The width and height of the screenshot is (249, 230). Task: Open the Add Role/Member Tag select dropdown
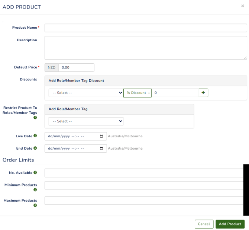pyautogui.click(x=86, y=121)
